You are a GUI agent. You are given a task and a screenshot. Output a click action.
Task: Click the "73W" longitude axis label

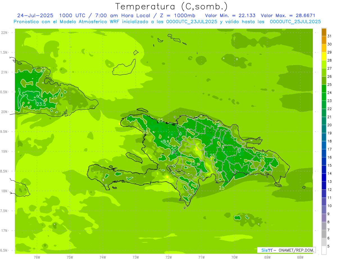(136, 257)
